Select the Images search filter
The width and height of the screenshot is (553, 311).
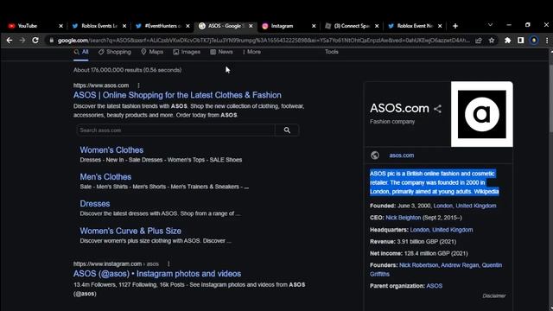(187, 52)
